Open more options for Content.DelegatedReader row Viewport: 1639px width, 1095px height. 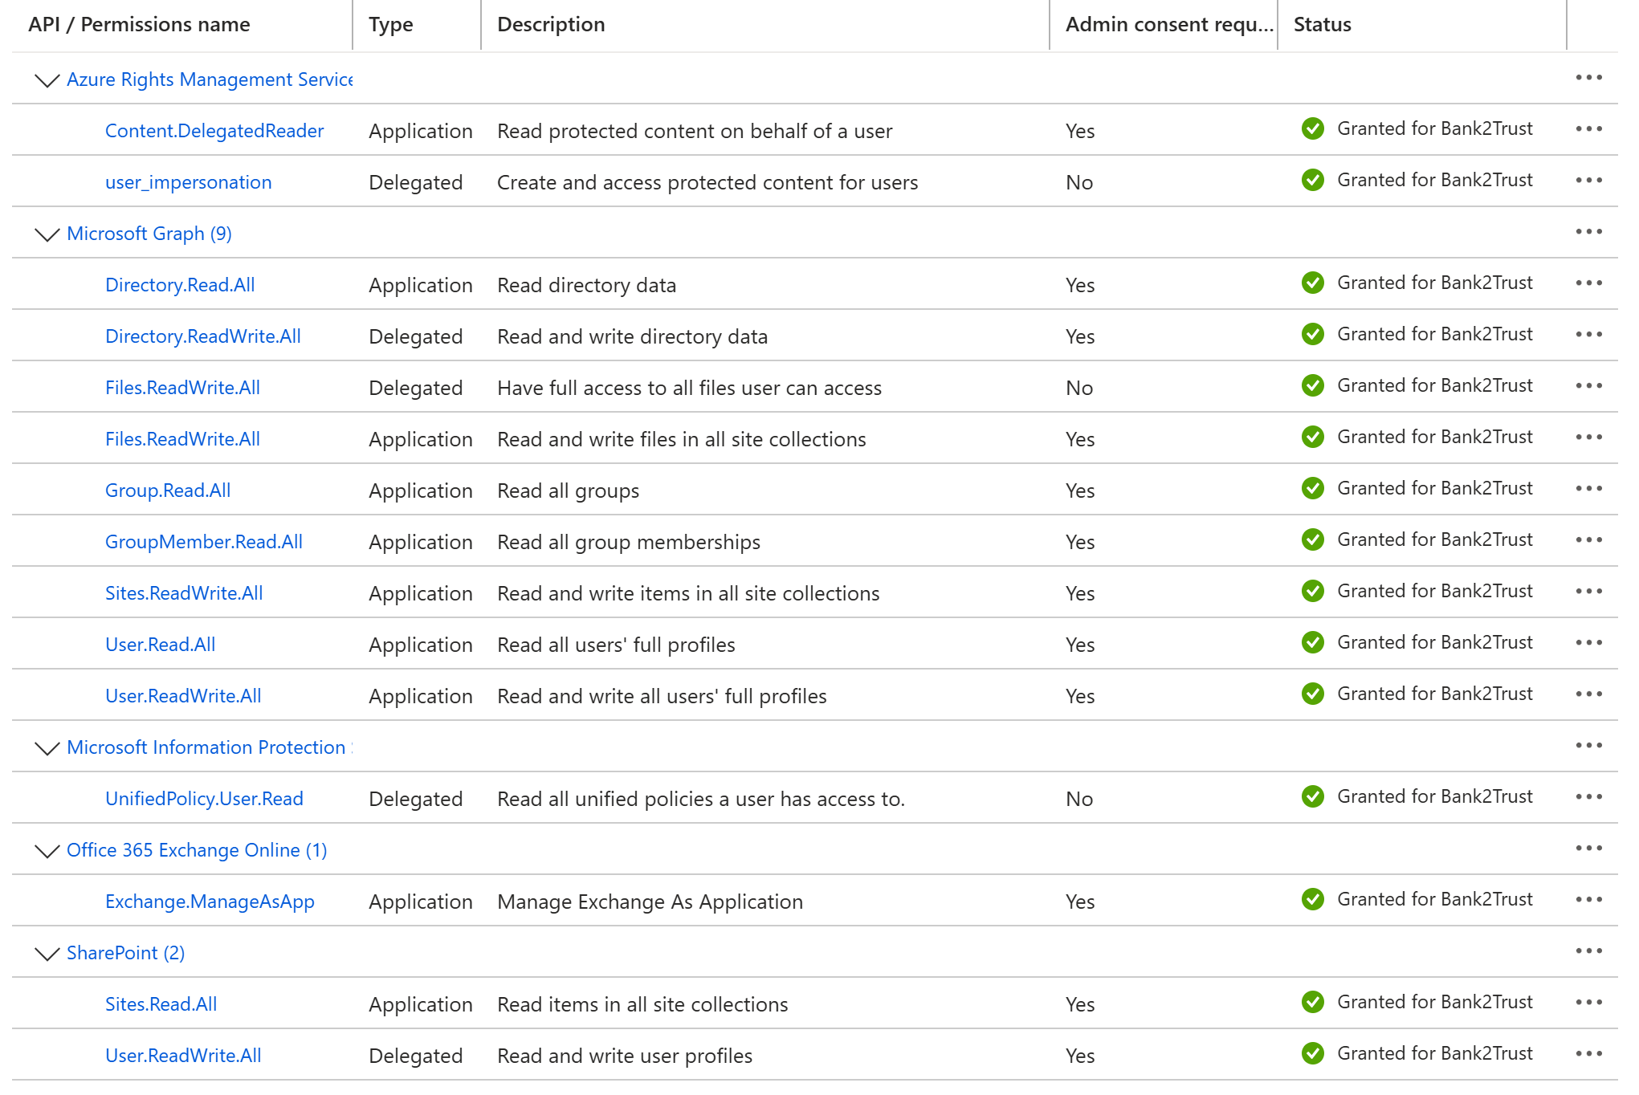pyautogui.click(x=1588, y=129)
